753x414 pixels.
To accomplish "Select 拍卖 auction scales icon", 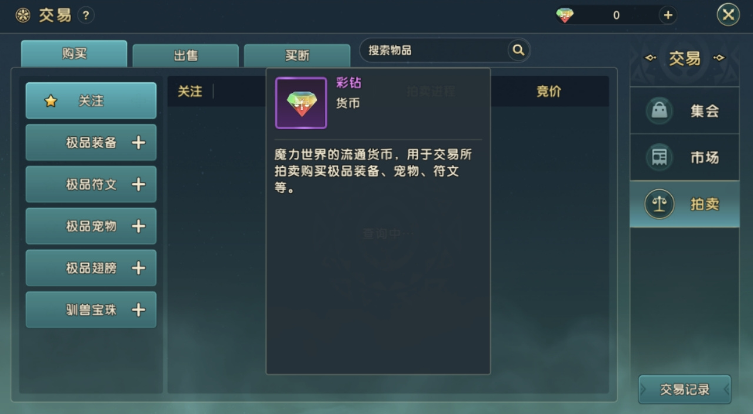I will coord(659,204).
